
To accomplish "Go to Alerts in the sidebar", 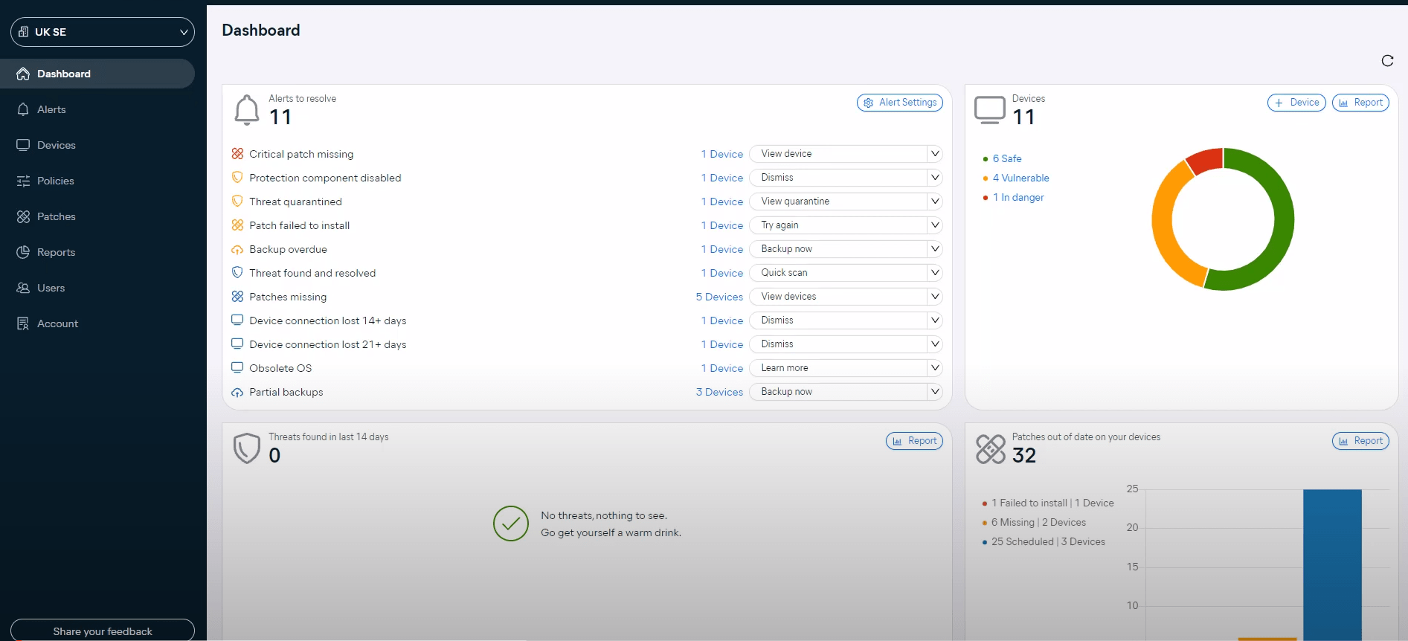I will [x=97, y=109].
